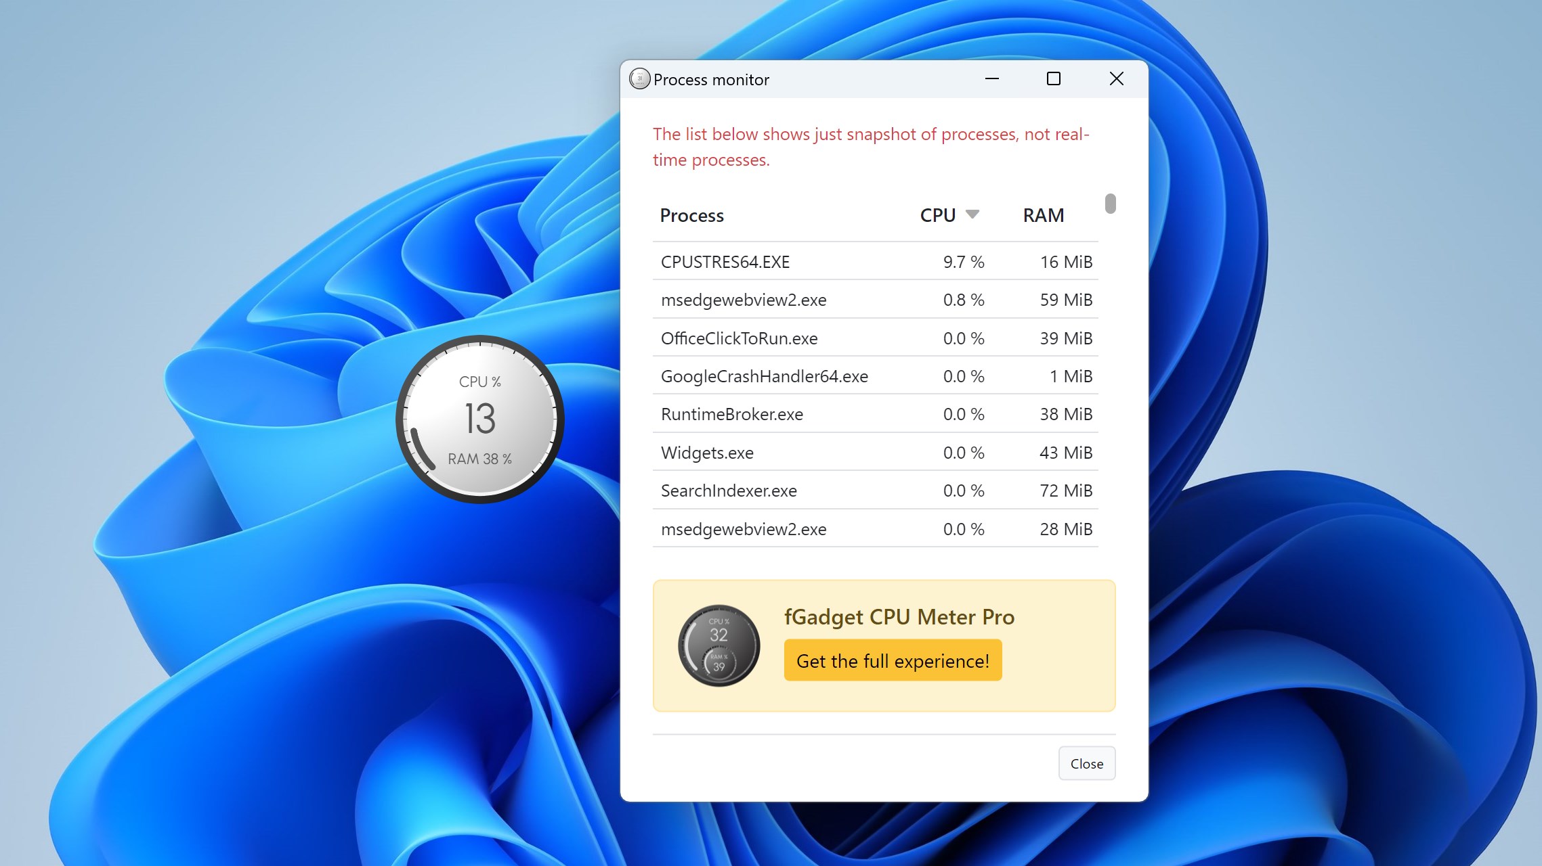Viewport: 1542px width, 866px height.
Task: Sort processes by RAM column header
Action: pyautogui.click(x=1043, y=214)
